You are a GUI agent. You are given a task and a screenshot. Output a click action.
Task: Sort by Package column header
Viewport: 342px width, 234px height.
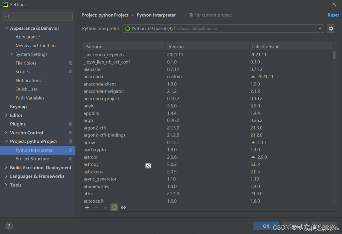coord(124,46)
